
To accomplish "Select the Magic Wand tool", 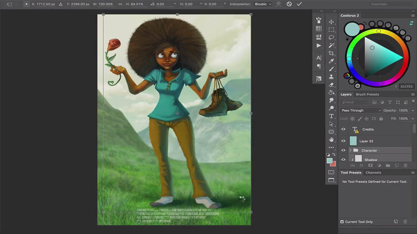I will 331,45.
